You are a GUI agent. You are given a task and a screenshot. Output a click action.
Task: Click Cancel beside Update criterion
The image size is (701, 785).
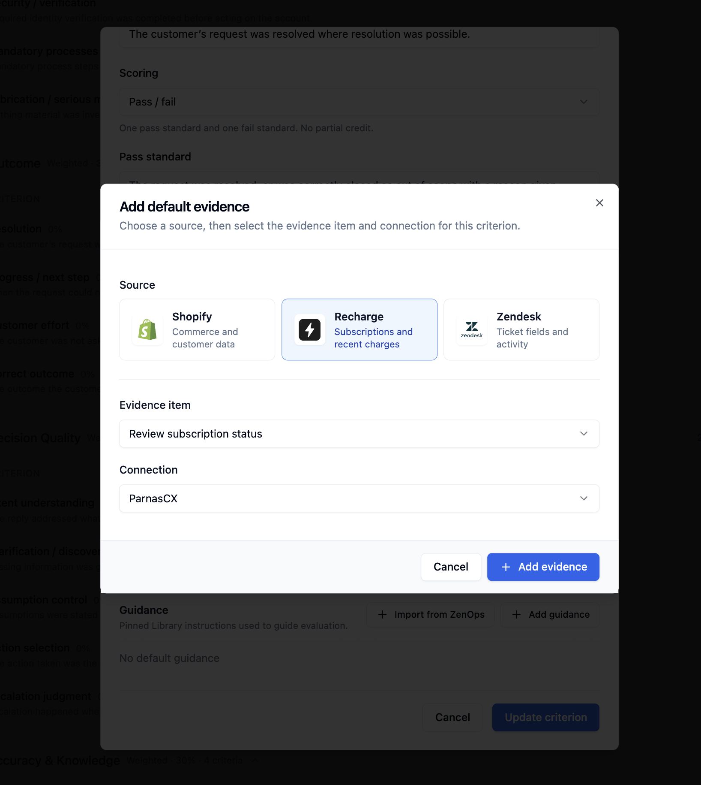pyautogui.click(x=452, y=717)
